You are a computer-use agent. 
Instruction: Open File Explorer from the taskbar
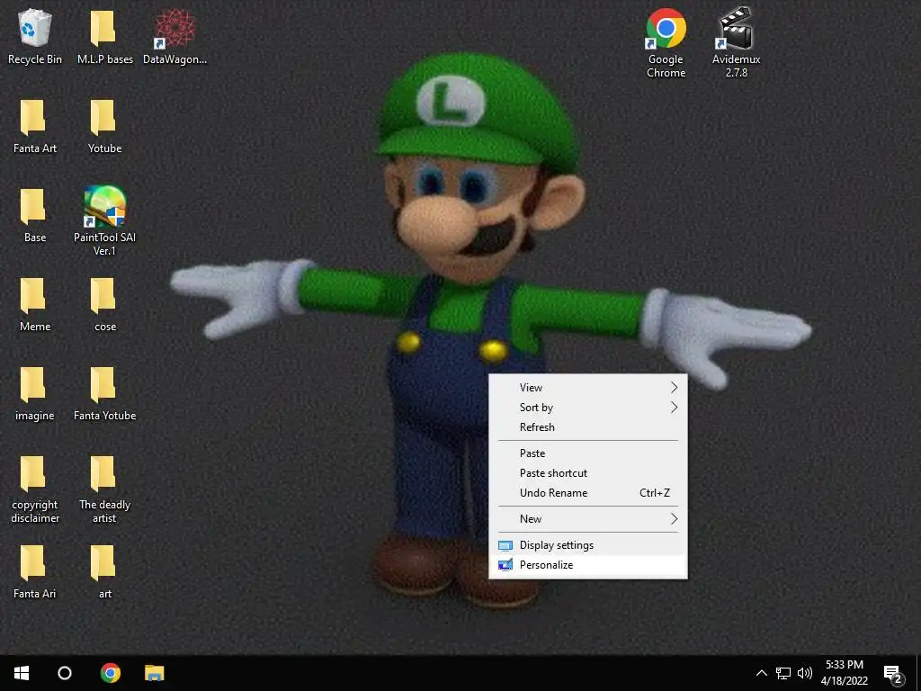(x=155, y=673)
